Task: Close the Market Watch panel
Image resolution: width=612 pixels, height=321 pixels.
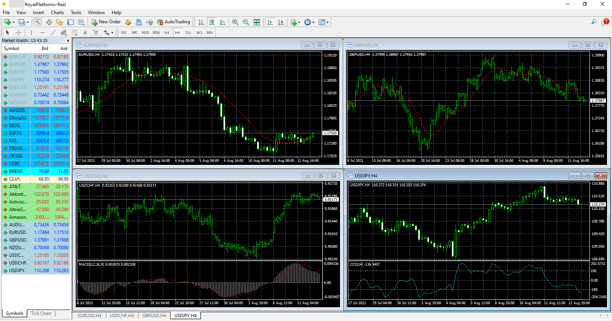Action: (68, 40)
